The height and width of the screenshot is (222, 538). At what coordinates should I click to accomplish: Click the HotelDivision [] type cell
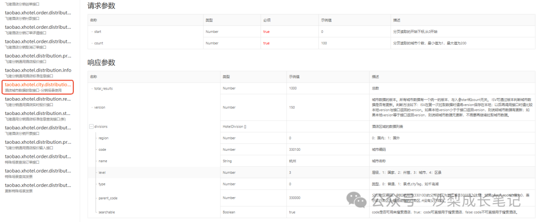[235, 126]
